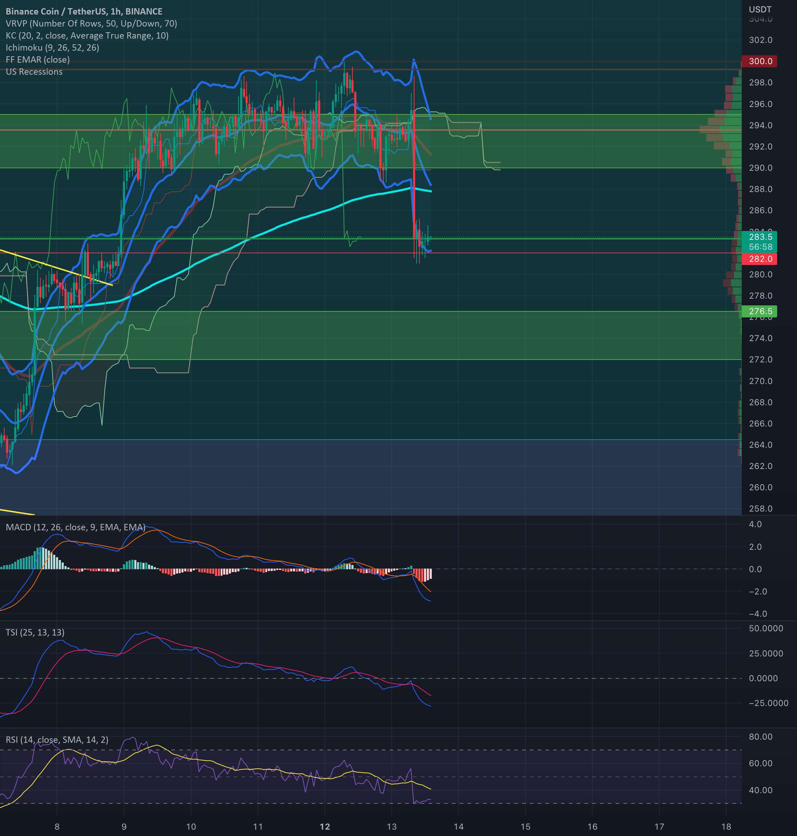Click the RSI scale value 80.00

[761, 736]
